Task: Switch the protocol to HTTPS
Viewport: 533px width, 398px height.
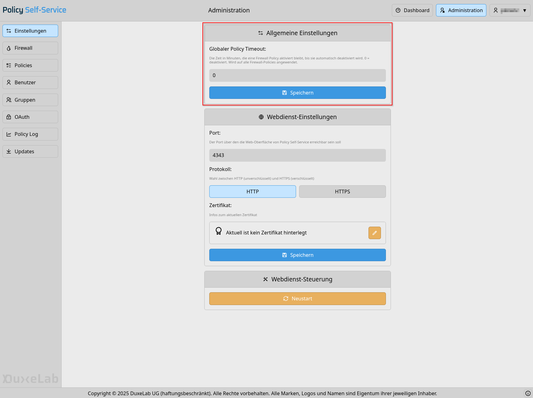Action: click(342, 192)
